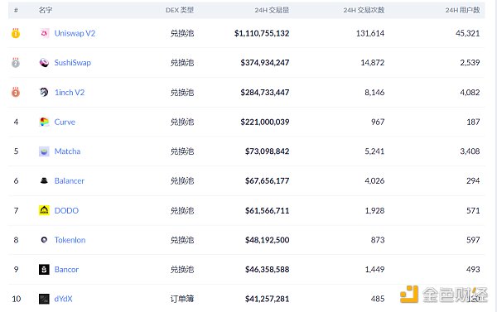Screen dimensions: 497x312
Task: Sort by 24H 交易次数 column header
Action: coord(364,10)
